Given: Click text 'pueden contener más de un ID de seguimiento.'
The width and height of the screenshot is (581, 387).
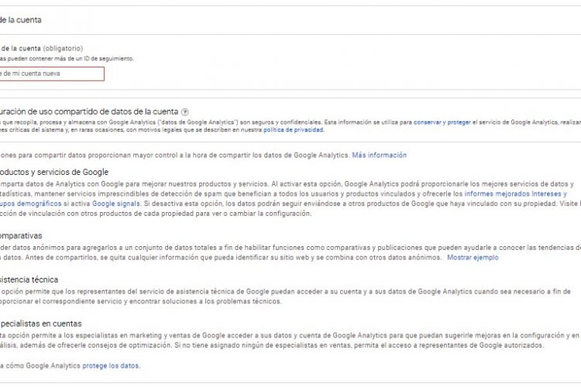Looking at the screenshot, I should click(x=70, y=59).
